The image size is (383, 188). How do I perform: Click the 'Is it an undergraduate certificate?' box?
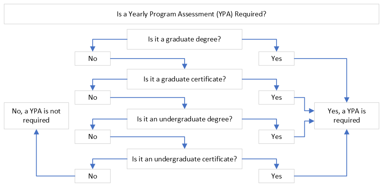[x=184, y=158]
